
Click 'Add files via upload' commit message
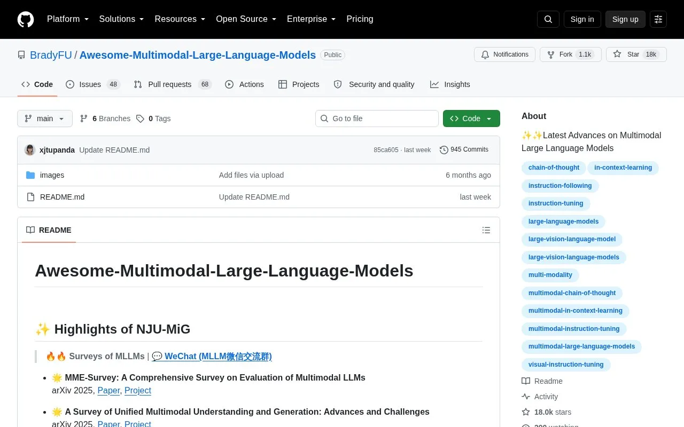[251, 175]
